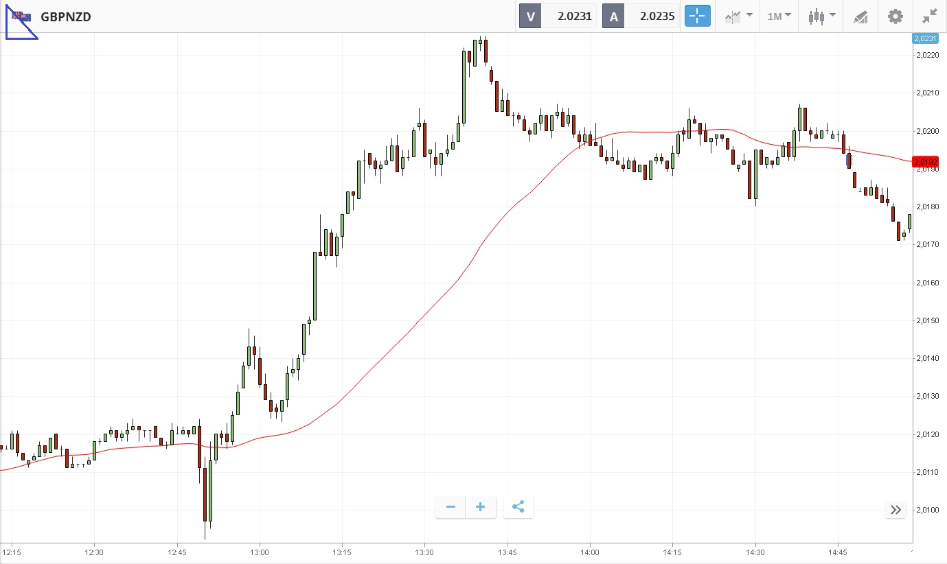Click the 13:00 time axis label
The image size is (947, 564).
click(259, 552)
